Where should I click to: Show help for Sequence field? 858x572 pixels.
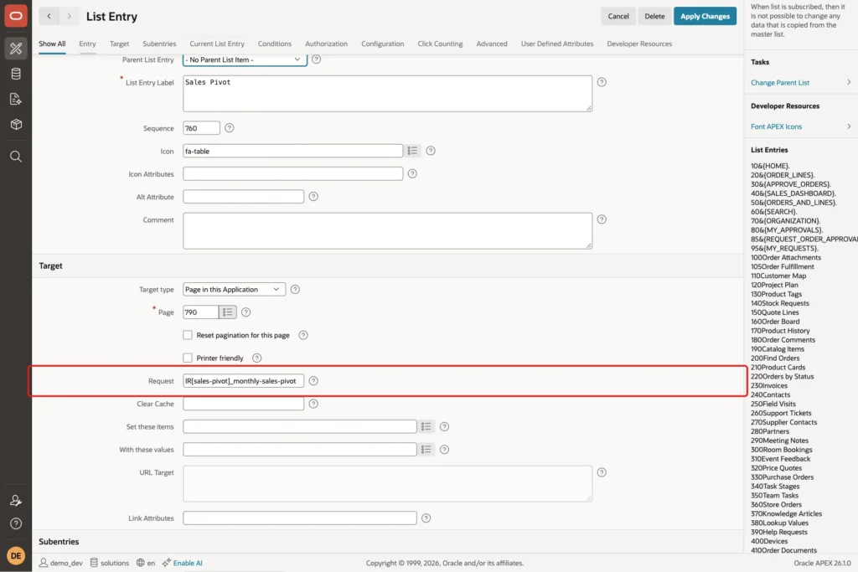click(x=230, y=128)
